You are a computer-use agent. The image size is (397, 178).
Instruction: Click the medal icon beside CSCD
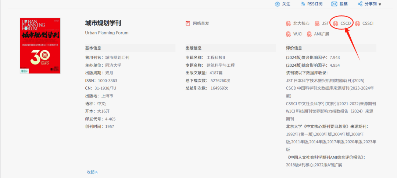click(336, 23)
